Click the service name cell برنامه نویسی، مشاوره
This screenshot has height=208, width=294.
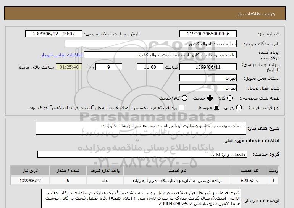pyautogui.click(x=177, y=181)
